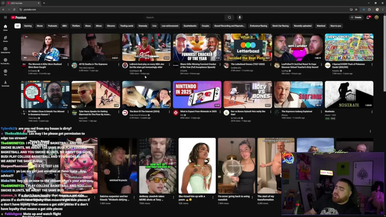Open the notifications bell

pos(368,17)
